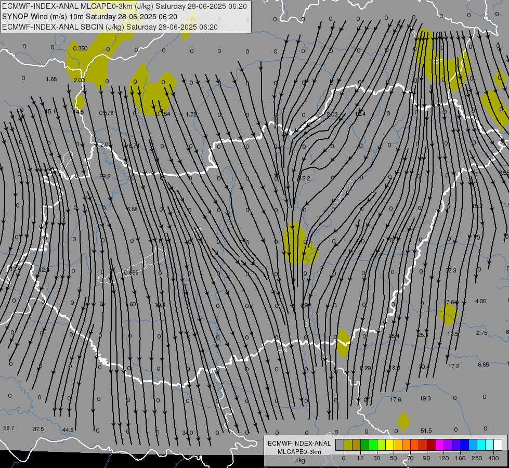Click the legend tick label '12'
Viewport: 509px width, 468px height.
(x=360, y=458)
